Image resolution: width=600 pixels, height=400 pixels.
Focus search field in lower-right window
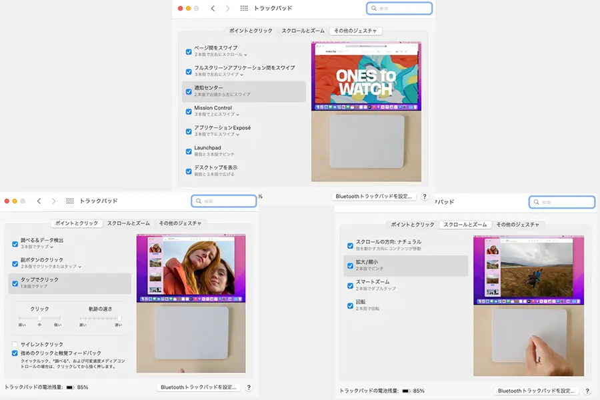562,202
